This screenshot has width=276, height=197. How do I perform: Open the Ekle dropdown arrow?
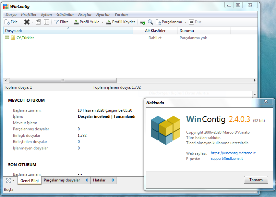(21, 22)
